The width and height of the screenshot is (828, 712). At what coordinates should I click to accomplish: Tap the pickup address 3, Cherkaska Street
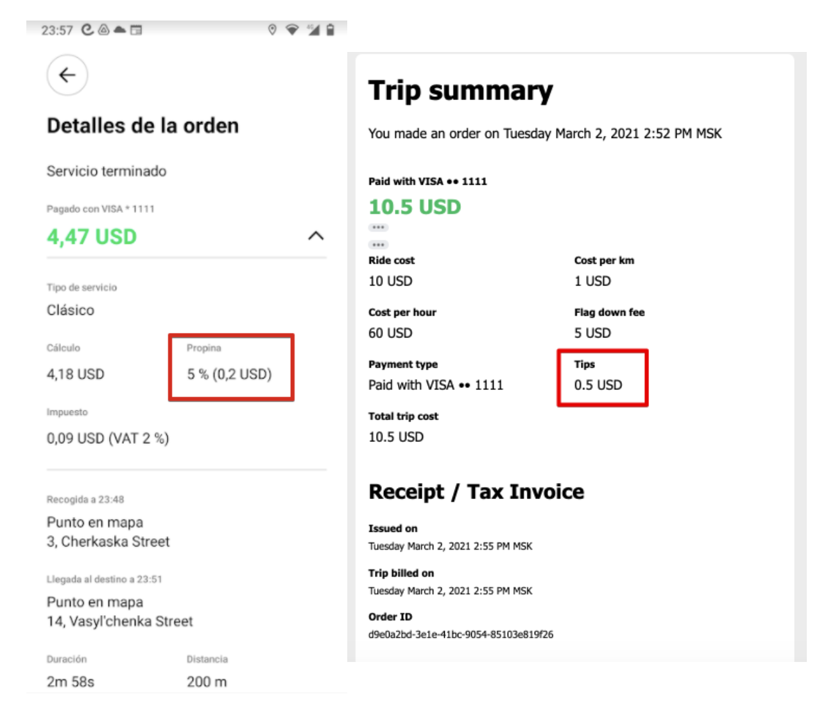108,541
